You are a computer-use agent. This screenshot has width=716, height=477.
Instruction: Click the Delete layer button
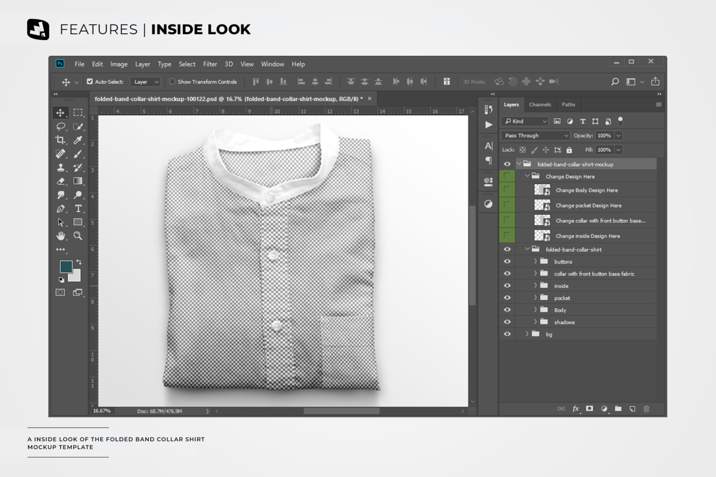pyautogui.click(x=647, y=409)
